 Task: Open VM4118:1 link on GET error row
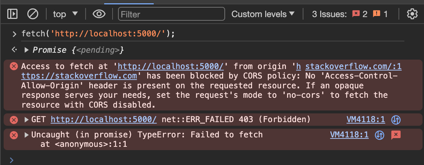(x=366, y=120)
